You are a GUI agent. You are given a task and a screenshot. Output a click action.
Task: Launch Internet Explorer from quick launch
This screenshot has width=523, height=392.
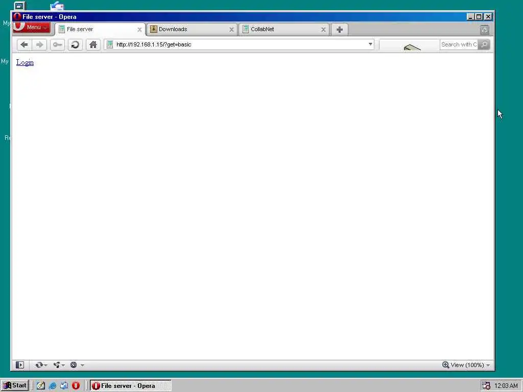click(x=53, y=386)
